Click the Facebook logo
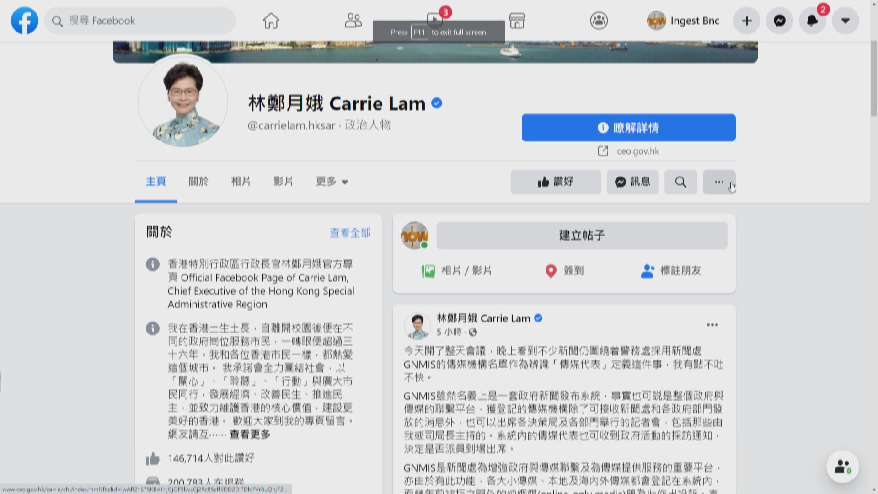 point(24,20)
